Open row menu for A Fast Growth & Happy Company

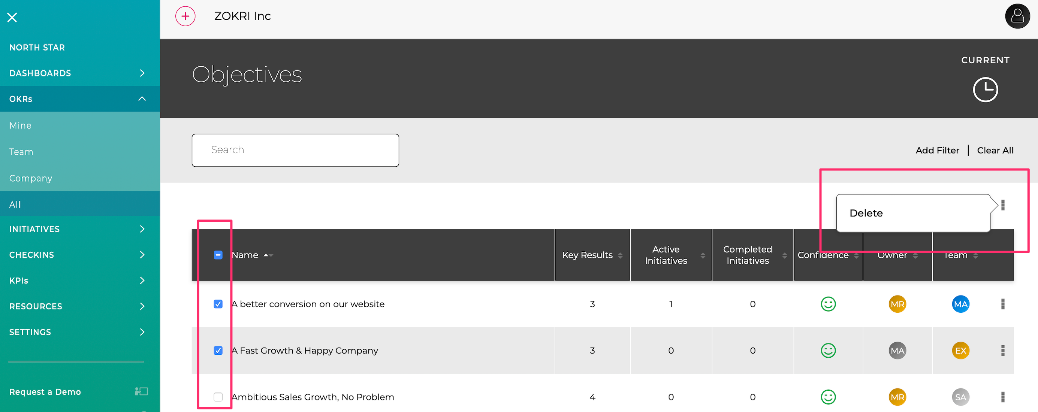pyautogui.click(x=1003, y=350)
